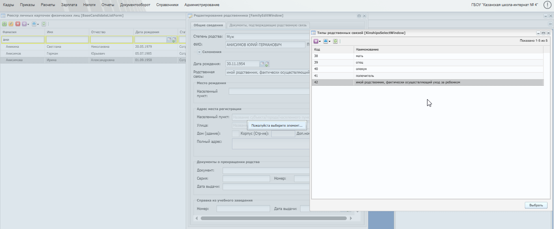
Task: Select the попечитель row in kinship list
Action: [x=427, y=76]
